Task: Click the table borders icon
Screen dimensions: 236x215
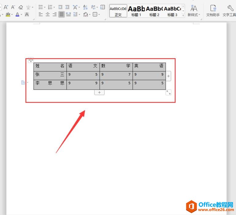Action: click(95, 14)
